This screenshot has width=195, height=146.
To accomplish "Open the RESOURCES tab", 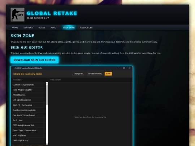I will click(x=86, y=27).
